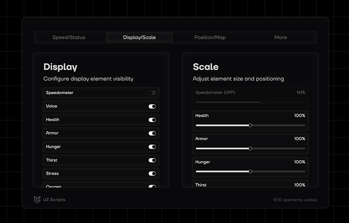Click the Health scale slider handle

tap(250, 125)
